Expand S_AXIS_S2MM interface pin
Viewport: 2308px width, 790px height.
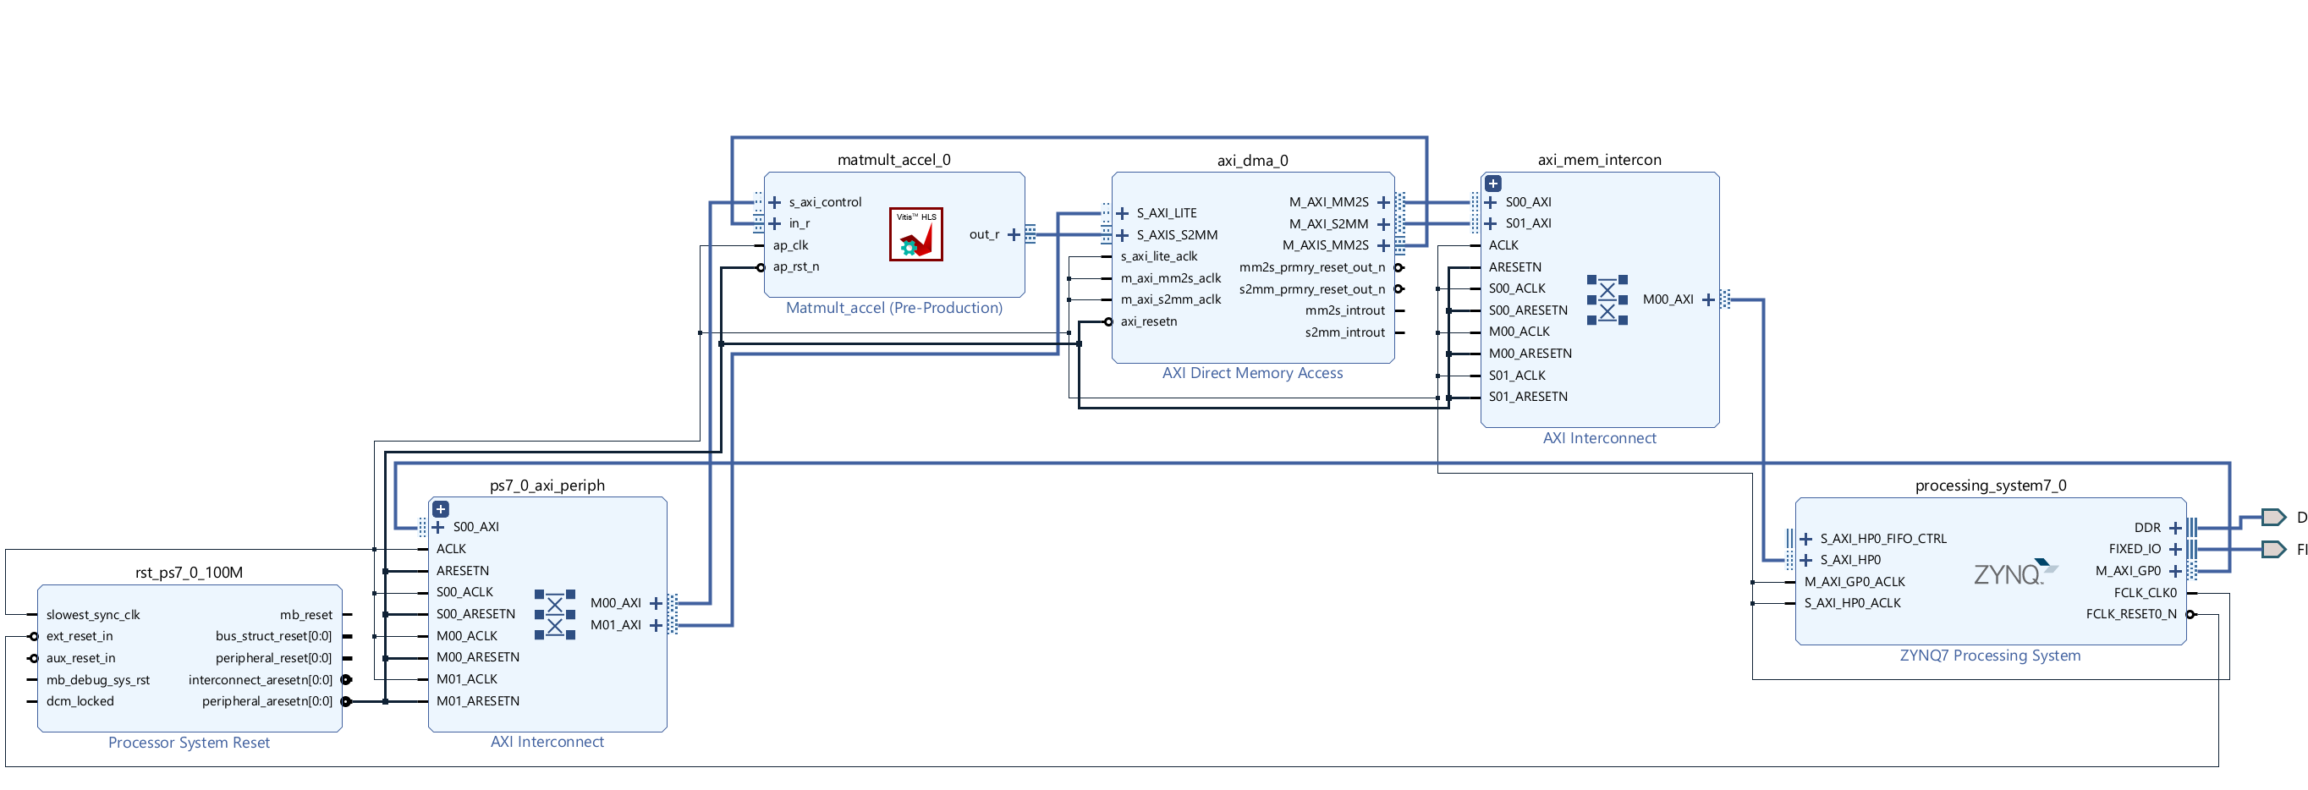coord(1123,236)
